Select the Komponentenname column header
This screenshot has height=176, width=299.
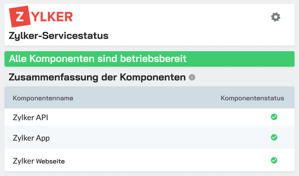(x=43, y=98)
